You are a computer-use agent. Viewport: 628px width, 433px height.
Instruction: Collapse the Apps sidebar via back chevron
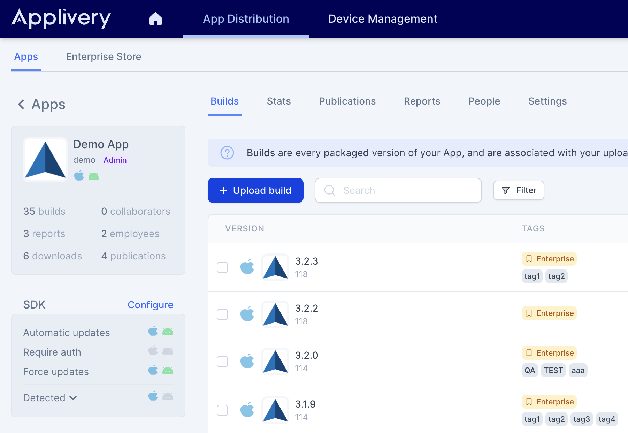[x=21, y=104]
